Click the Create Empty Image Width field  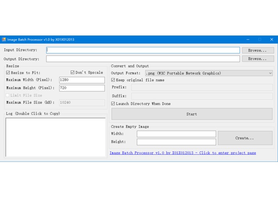[x=176, y=134]
